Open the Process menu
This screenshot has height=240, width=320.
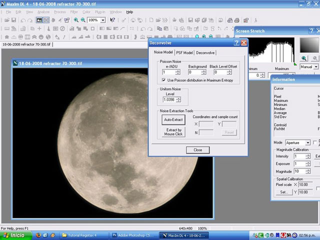pos(59,11)
